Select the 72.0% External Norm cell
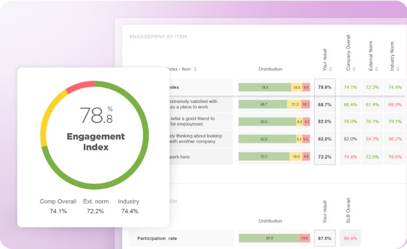The image size is (407, 249). [372, 156]
